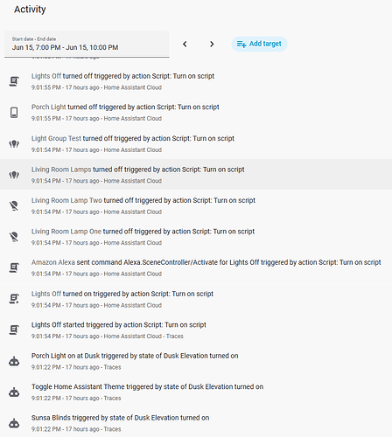The image size is (392, 437).
Task: Click the script icon beside Amazon Alexa entry
Action: point(14,267)
